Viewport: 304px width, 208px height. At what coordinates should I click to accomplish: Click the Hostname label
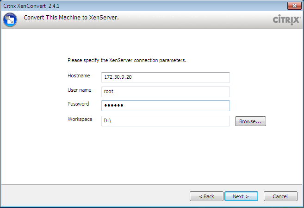(x=79, y=76)
